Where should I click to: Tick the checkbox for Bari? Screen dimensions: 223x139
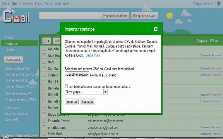(44, 62)
